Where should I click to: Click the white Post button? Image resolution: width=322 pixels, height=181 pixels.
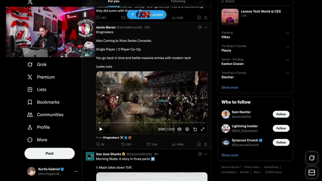click(x=50, y=153)
